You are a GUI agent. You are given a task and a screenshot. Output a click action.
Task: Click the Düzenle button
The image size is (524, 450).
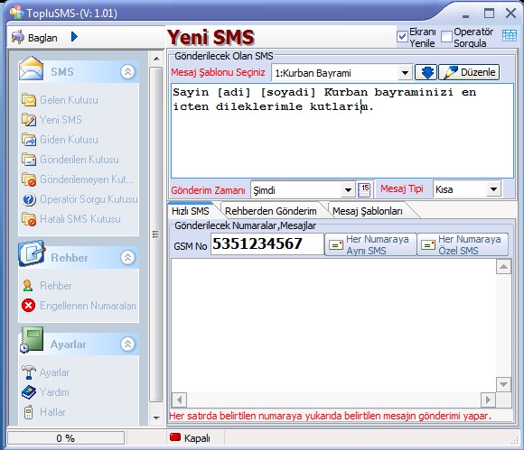pos(469,72)
